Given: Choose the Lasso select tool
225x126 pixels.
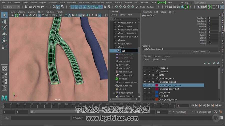Looking at the screenshot, I should (x=4, y=21).
